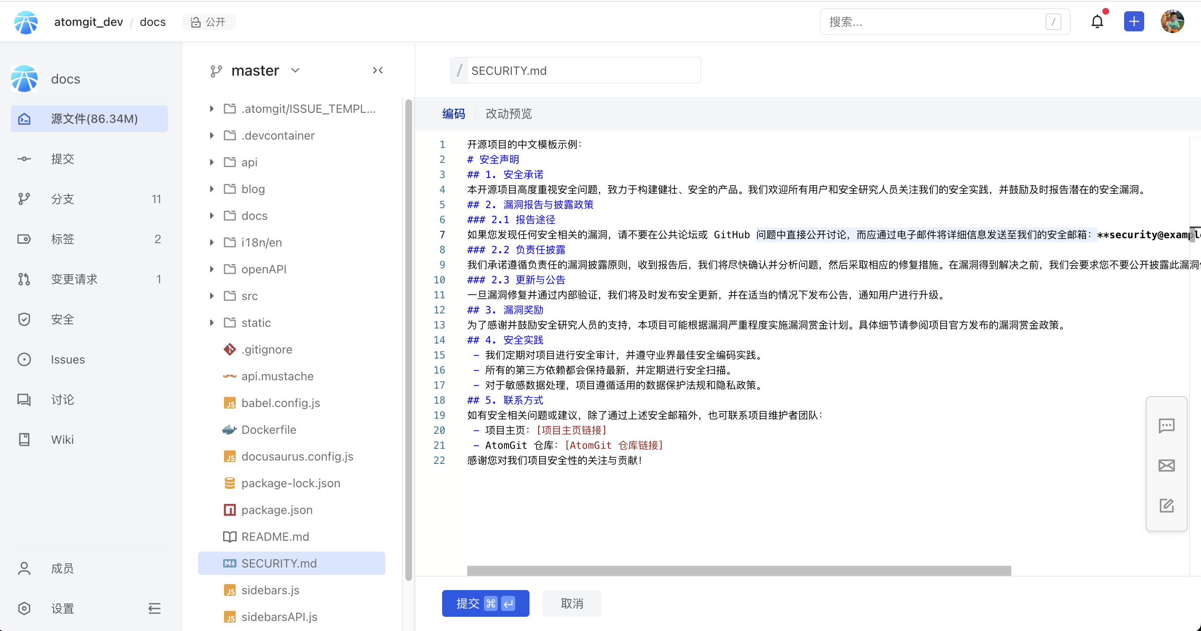Open package-lock.json file
Image resolution: width=1201 pixels, height=631 pixels.
tap(291, 483)
